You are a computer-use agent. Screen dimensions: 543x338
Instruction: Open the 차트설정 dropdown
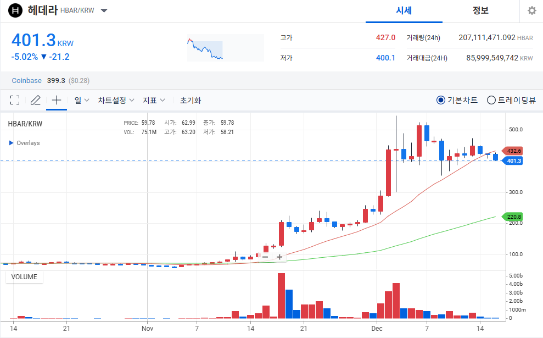click(x=116, y=100)
